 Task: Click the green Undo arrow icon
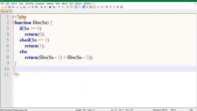coord(41,7)
